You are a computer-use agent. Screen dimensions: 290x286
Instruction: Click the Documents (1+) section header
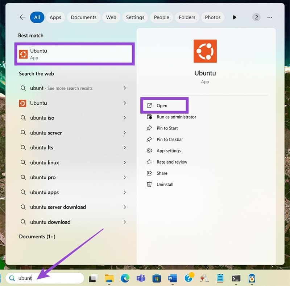(37, 237)
